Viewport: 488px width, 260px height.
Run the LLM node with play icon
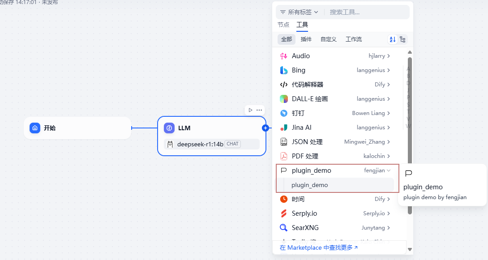[251, 110]
